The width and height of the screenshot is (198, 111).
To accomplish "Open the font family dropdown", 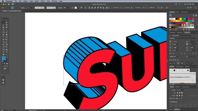I will pyautogui.click(x=192, y=36).
